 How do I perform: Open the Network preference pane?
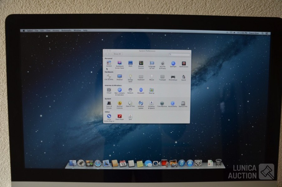pos(130,91)
